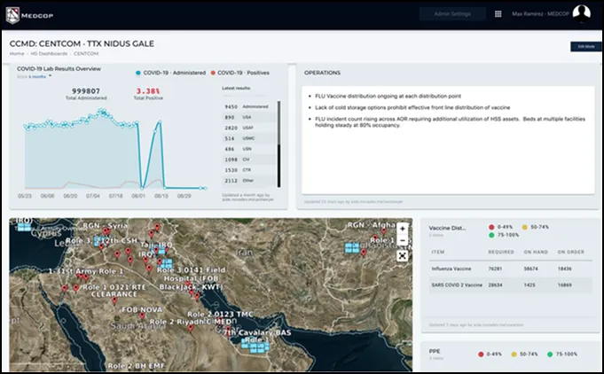Toggle the COVID-19 Positives legend series
This screenshot has height=374, width=604.
(x=240, y=73)
